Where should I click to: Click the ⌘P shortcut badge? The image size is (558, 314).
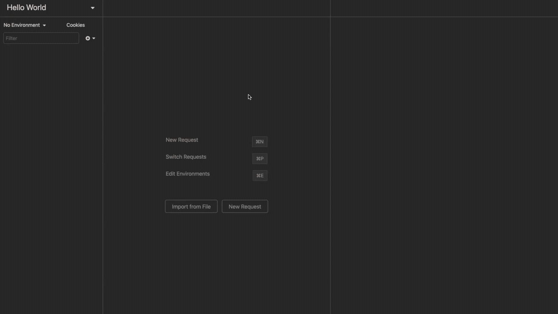260,159
